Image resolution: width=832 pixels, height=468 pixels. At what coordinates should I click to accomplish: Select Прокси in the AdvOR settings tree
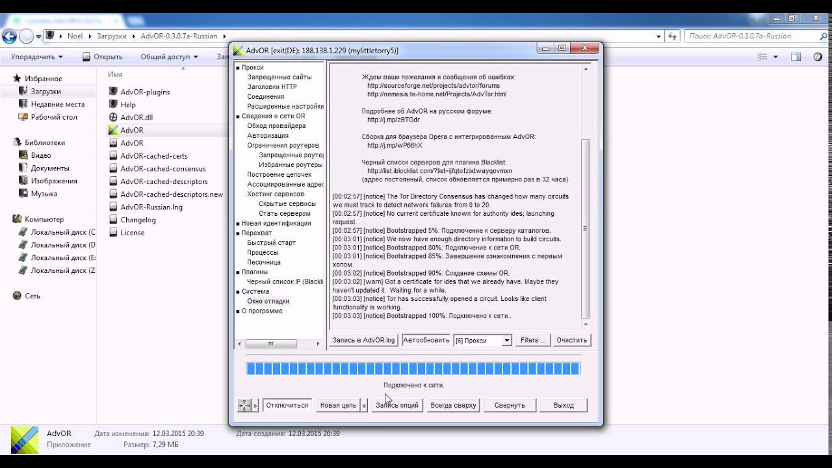pos(253,67)
